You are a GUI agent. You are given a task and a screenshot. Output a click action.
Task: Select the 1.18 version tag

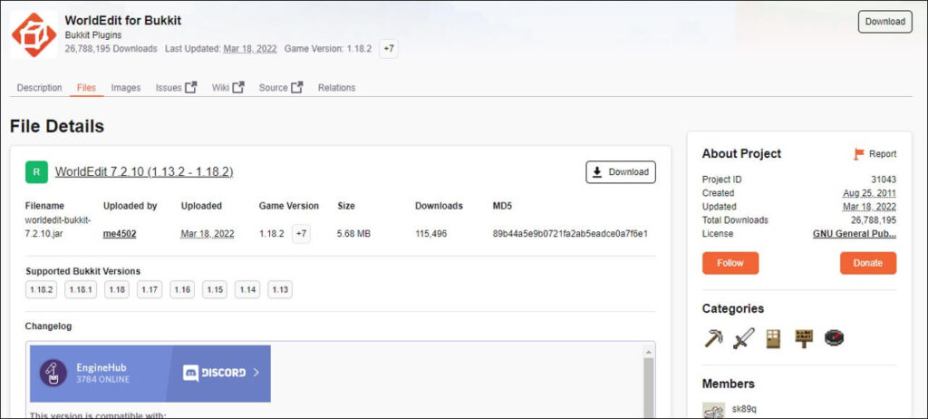click(x=117, y=290)
